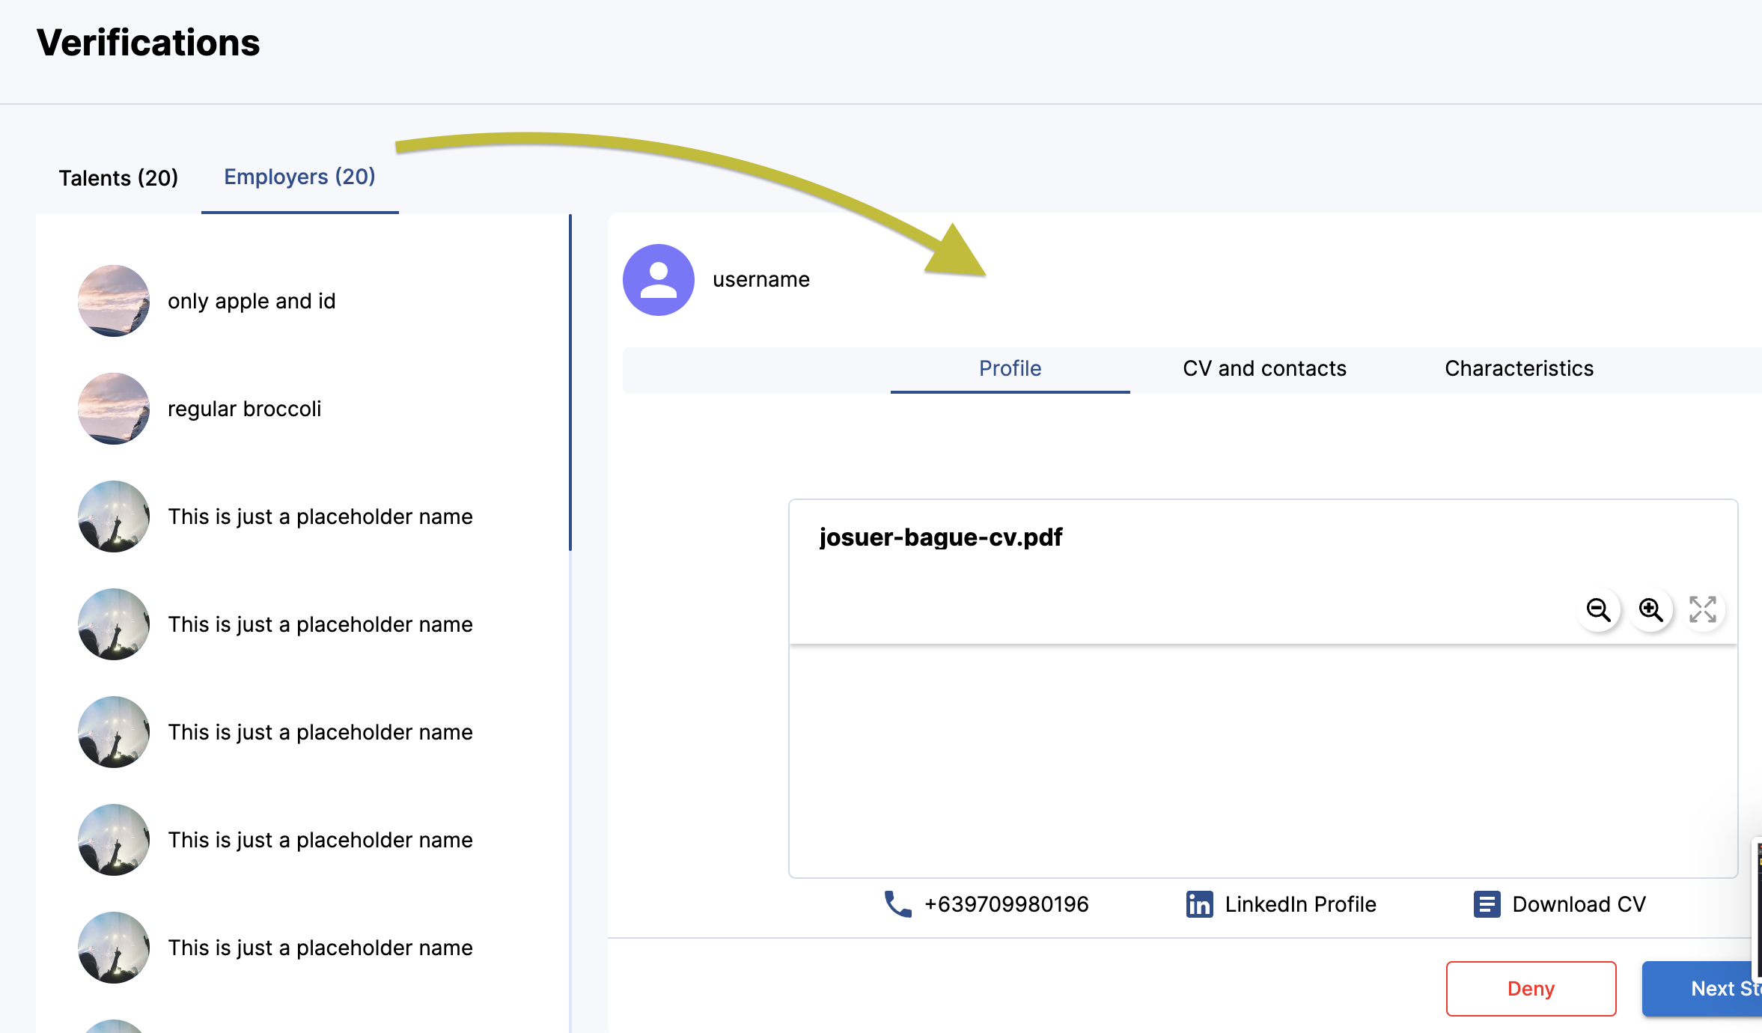Click the phone number +639709980196

(x=1006, y=904)
